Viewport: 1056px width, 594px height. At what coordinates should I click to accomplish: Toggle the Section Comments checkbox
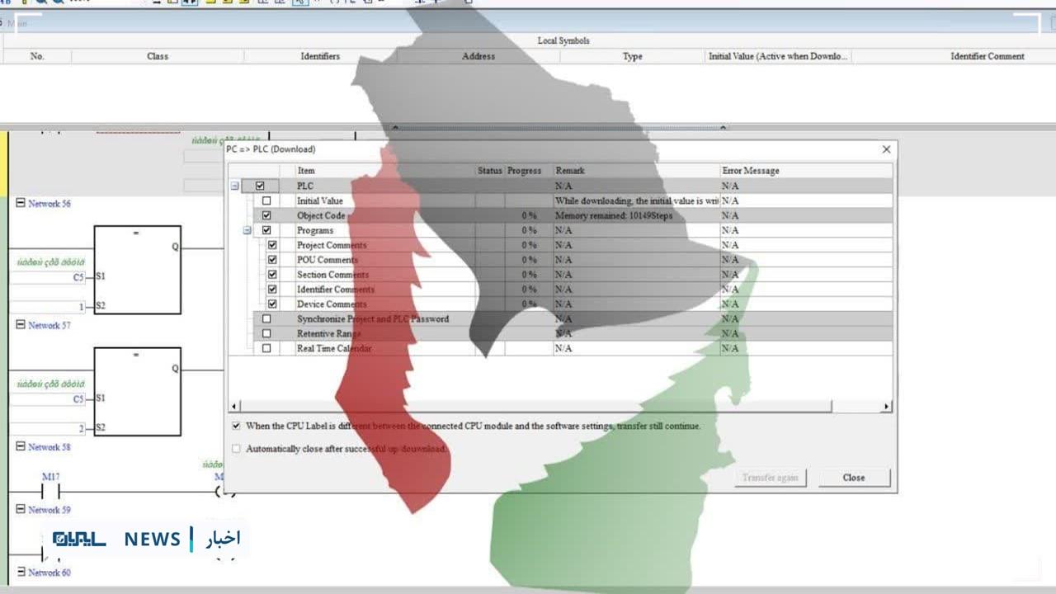[273, 276]
